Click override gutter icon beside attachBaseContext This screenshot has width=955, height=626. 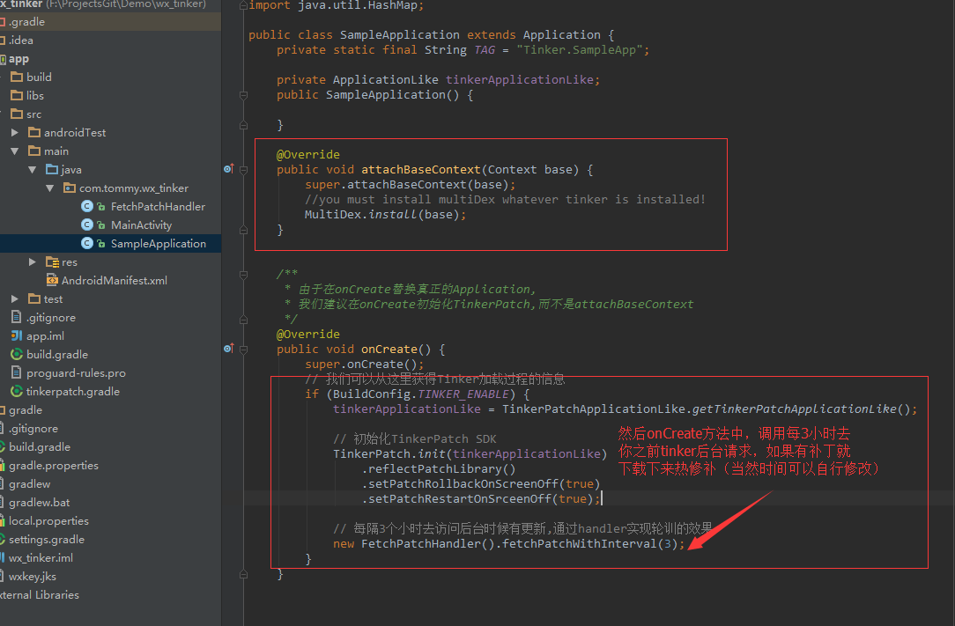228,169
